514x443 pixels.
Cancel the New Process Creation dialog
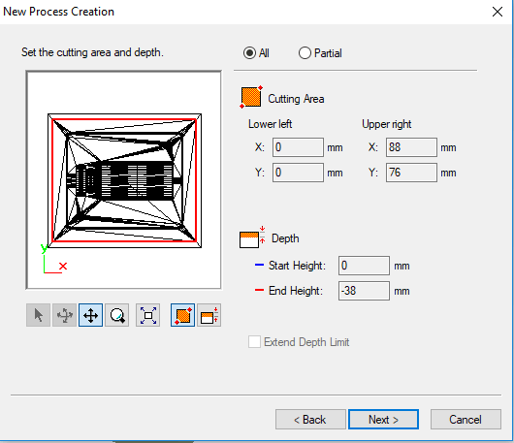pos(466,419)
